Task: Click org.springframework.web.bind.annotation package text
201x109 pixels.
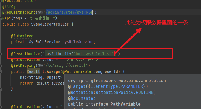Action: (x=117, y=81)
